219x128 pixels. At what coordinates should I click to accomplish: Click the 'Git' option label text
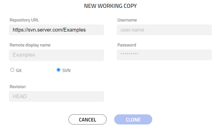[x=19, y=70]
